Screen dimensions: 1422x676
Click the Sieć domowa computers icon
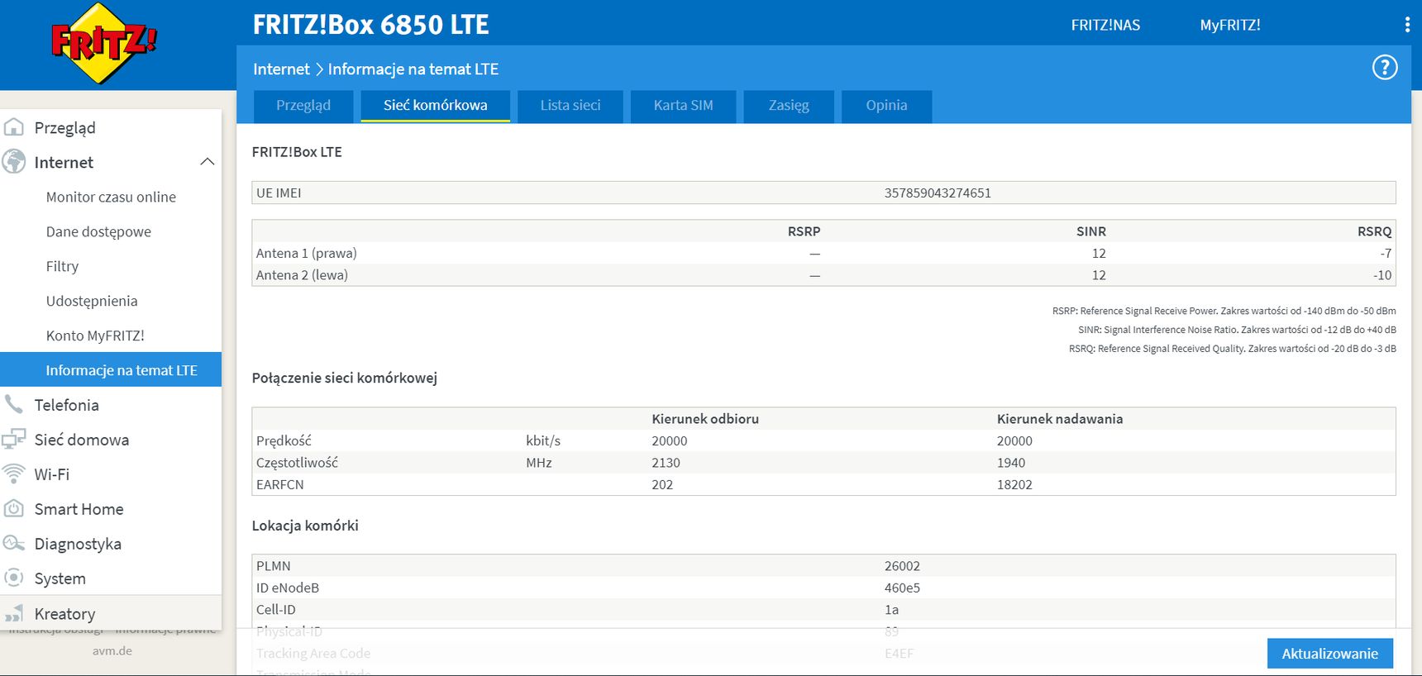(x=14, y=439)
